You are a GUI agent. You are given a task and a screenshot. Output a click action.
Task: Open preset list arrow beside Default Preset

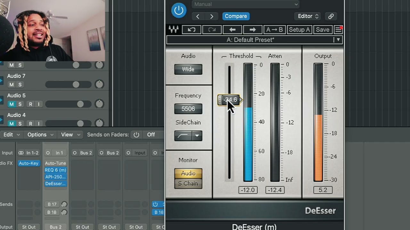(338, 40)
